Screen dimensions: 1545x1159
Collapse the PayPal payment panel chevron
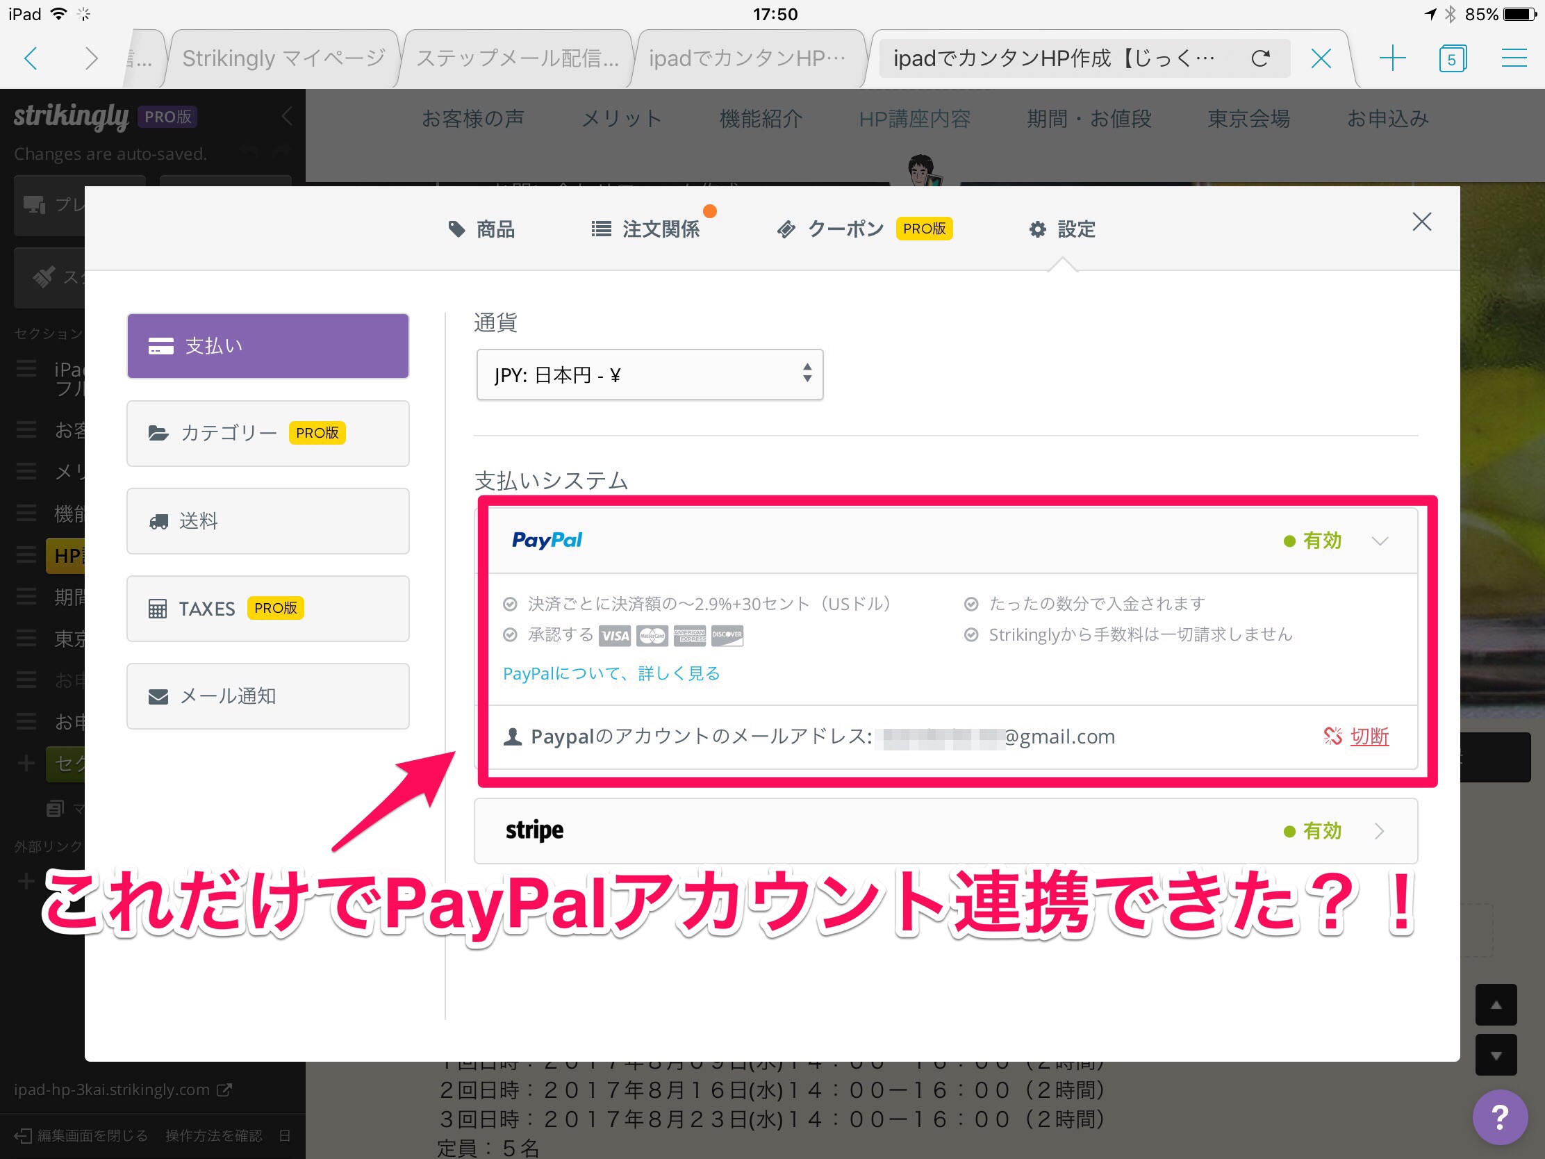tap(1380, 541)
